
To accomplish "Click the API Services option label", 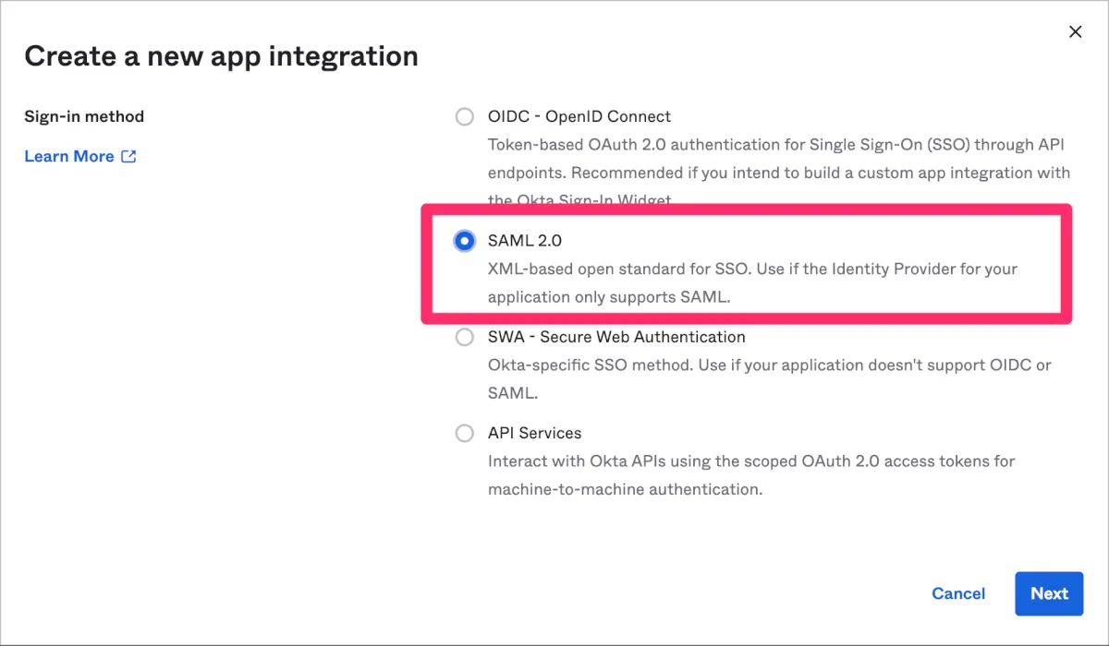I will point(535,433).
